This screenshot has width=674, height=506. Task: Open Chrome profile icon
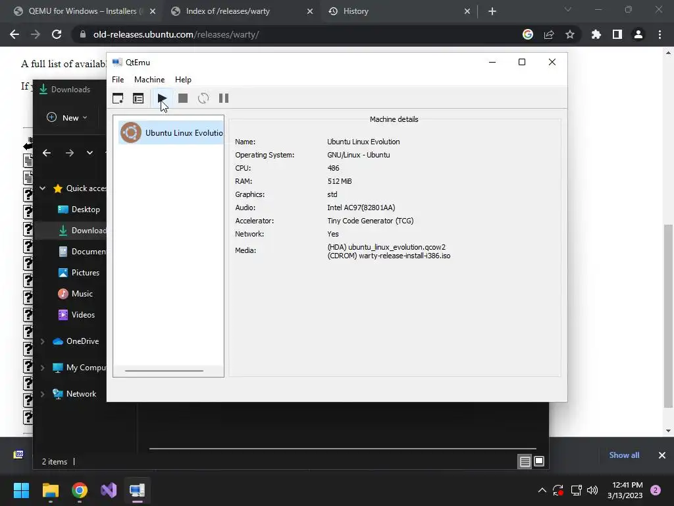638,34
